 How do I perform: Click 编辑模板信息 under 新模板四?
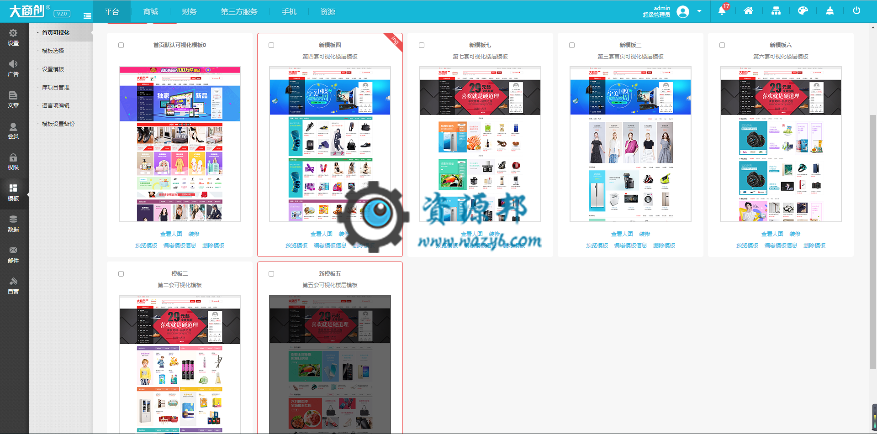click(x=330, y=246)
